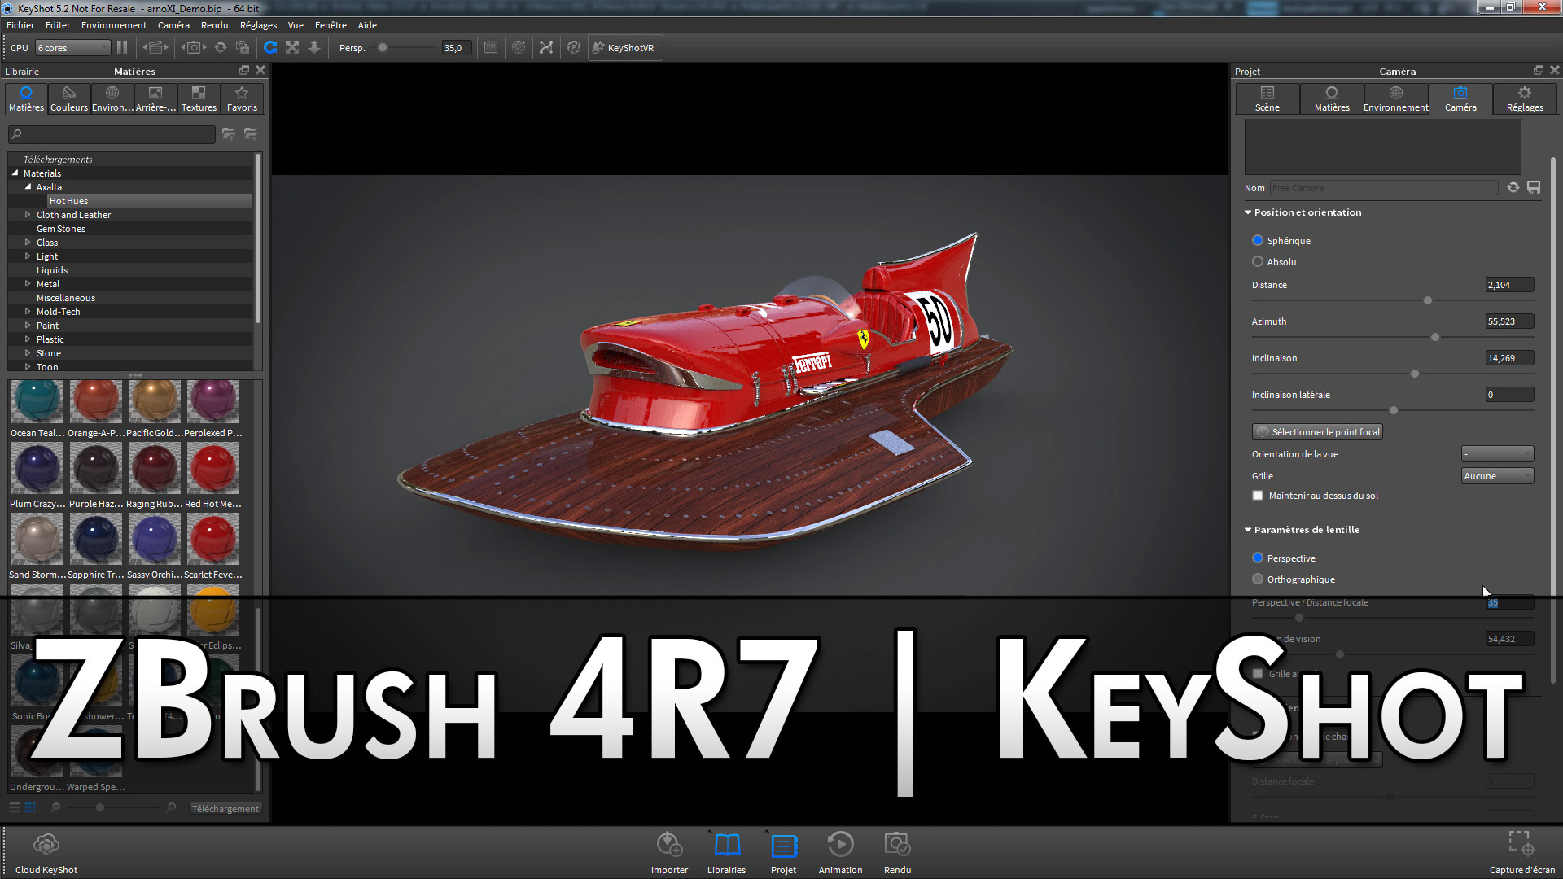Click the material search field

[112, 133]
